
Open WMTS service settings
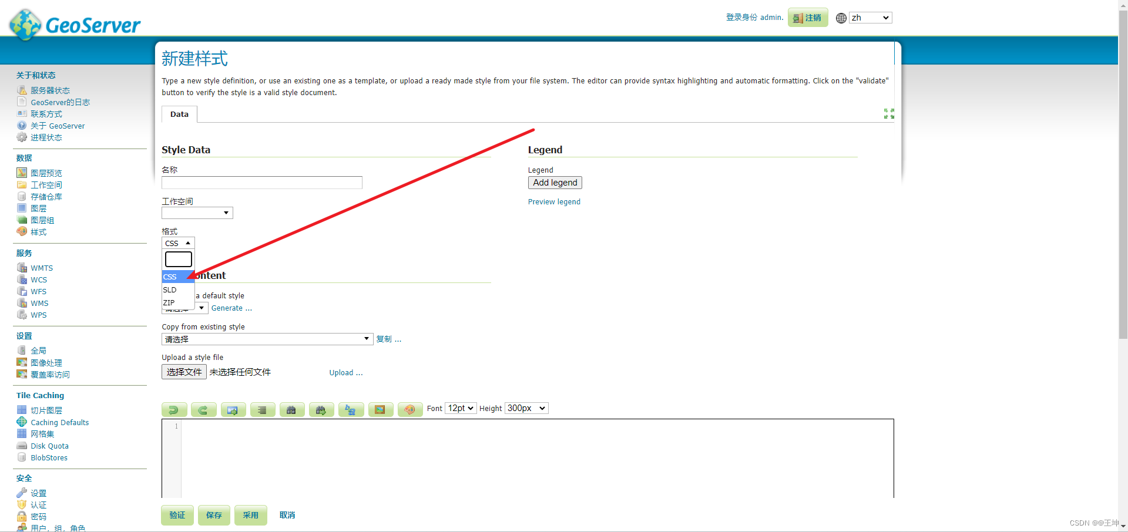tap(42, 268)
